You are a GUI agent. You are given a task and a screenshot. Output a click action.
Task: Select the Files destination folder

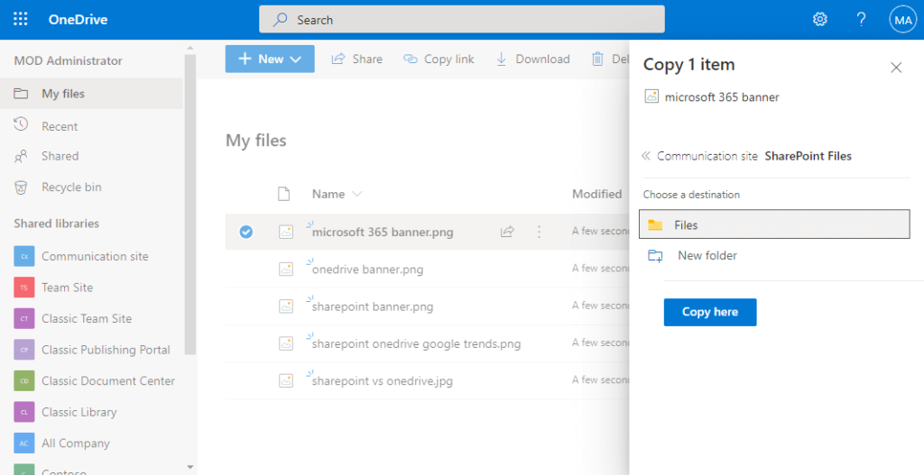(774, 224)
